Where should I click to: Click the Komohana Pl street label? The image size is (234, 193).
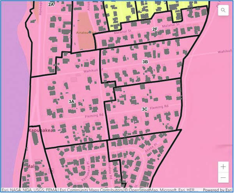[86, 172]
